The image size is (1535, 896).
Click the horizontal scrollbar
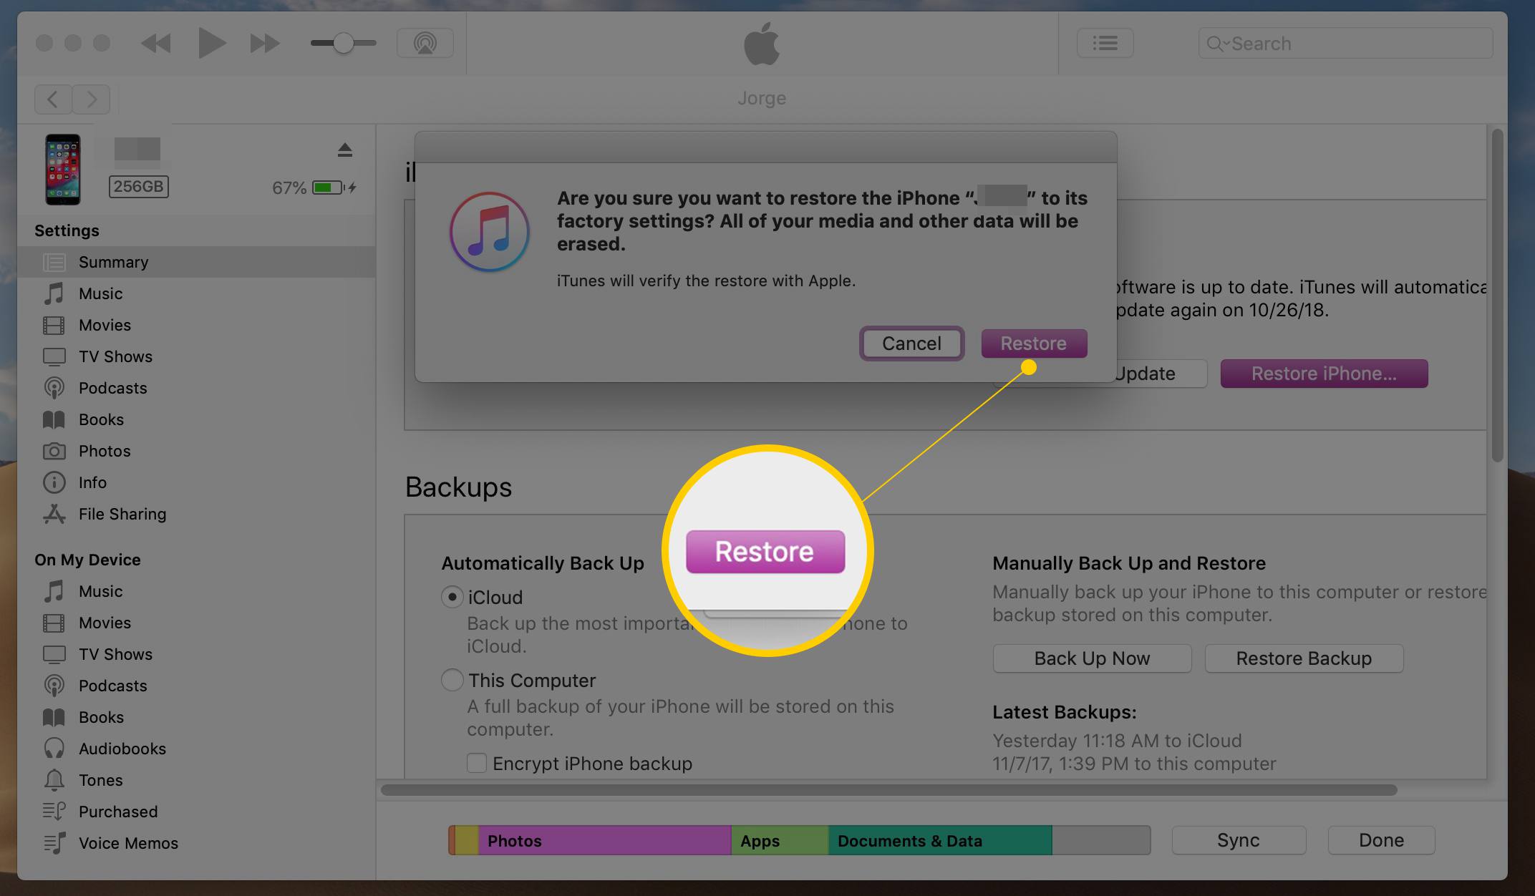888,790
